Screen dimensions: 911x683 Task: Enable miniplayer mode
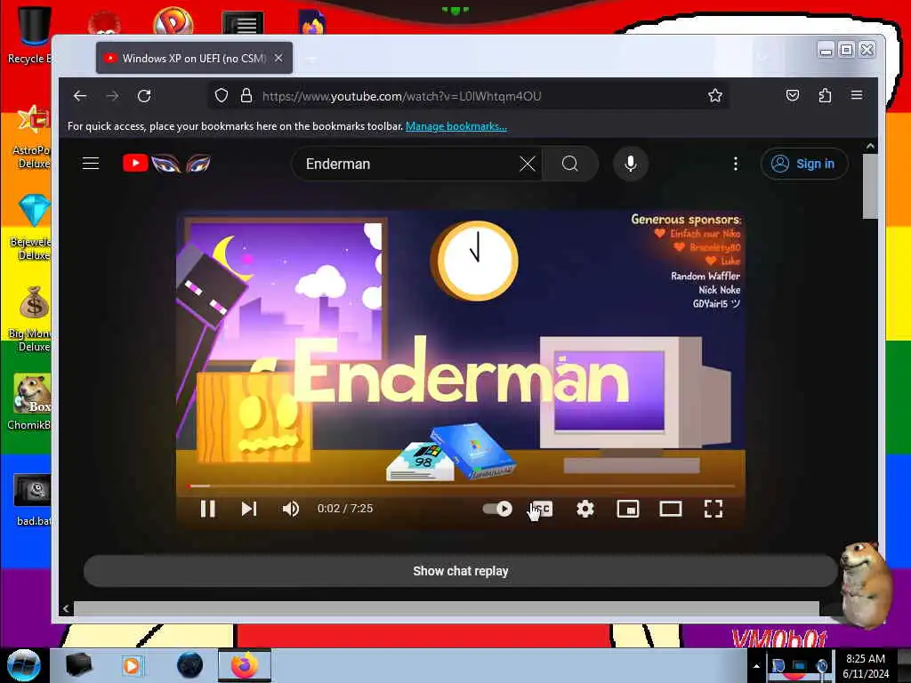tap(628, 509)
